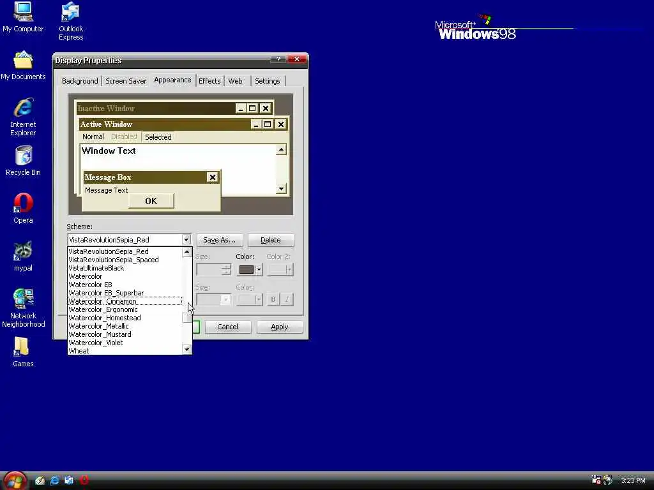
Task: Open the mypal desktop shortcut
Action: [23, 256]
